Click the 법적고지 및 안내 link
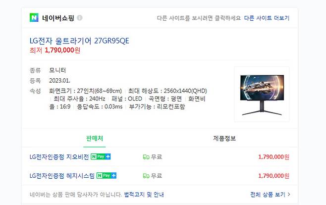 pyautogui.click(x=144, y=195)
